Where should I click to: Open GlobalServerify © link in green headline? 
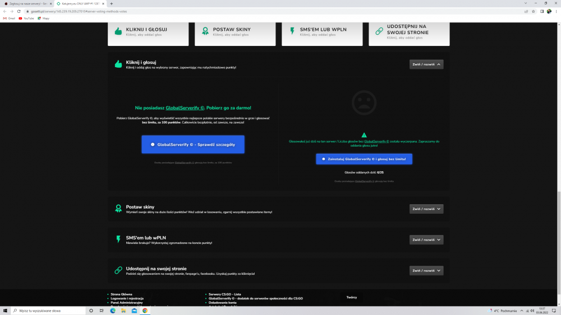pyautogui.click(x=185, y=108)
